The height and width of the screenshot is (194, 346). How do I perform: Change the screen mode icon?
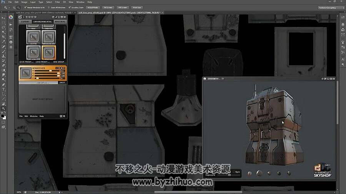(x=3, y=127)
